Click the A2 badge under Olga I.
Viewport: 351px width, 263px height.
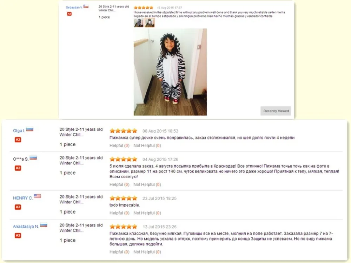click(x=18, y=140)
